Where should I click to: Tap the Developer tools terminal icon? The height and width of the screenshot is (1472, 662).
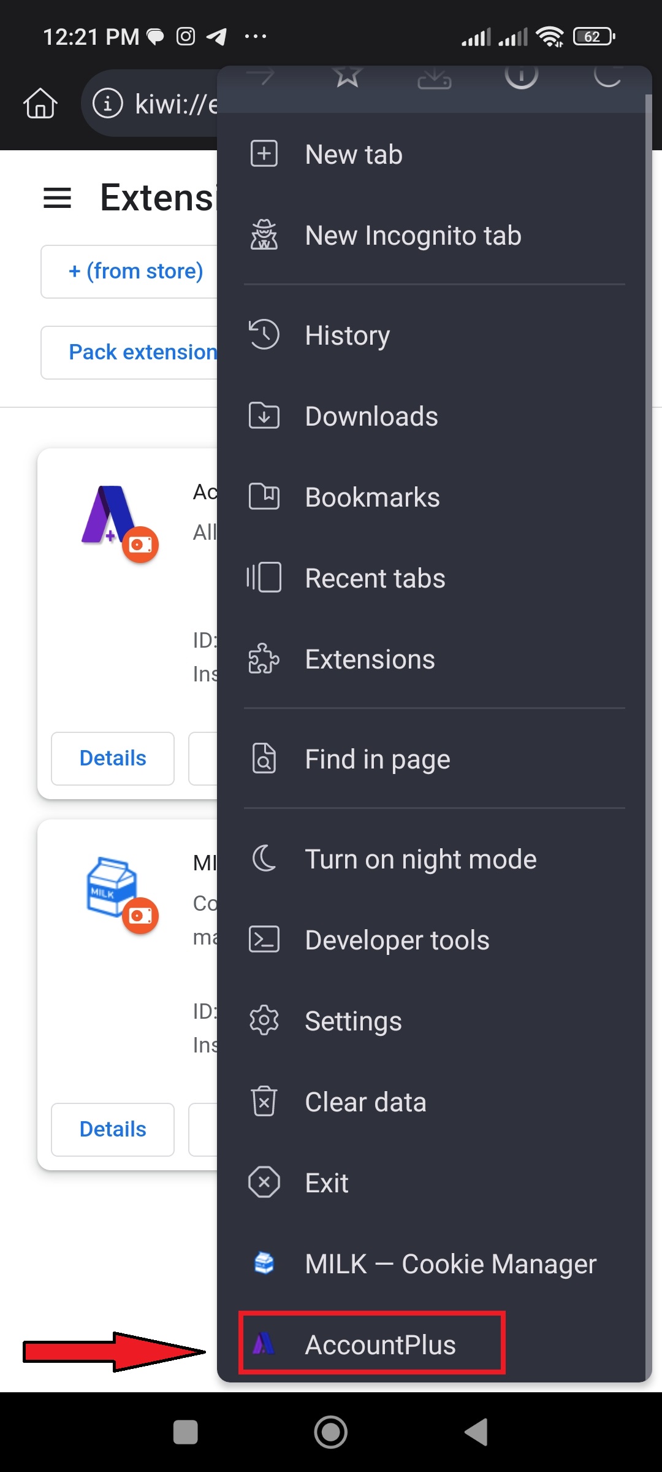pos(264,939)
